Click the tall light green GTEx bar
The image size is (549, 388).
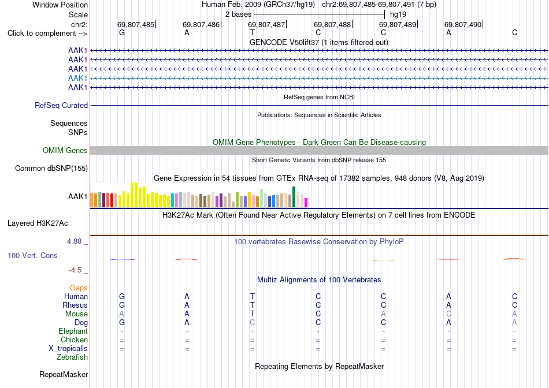coord(262,199)
